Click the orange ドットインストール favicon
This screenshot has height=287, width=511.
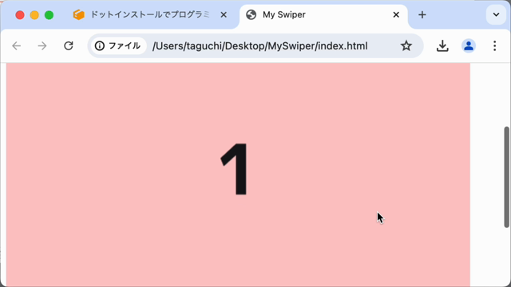click(x=78, y=14)
